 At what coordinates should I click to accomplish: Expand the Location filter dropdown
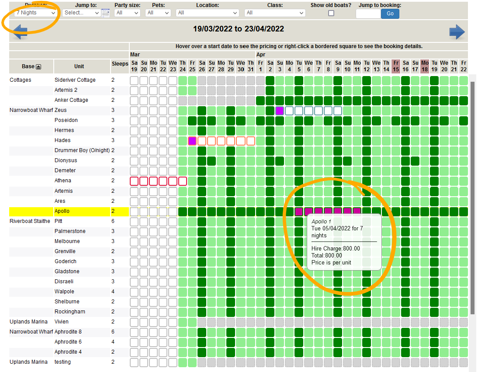pyautogui.click(x=208, y=13)
